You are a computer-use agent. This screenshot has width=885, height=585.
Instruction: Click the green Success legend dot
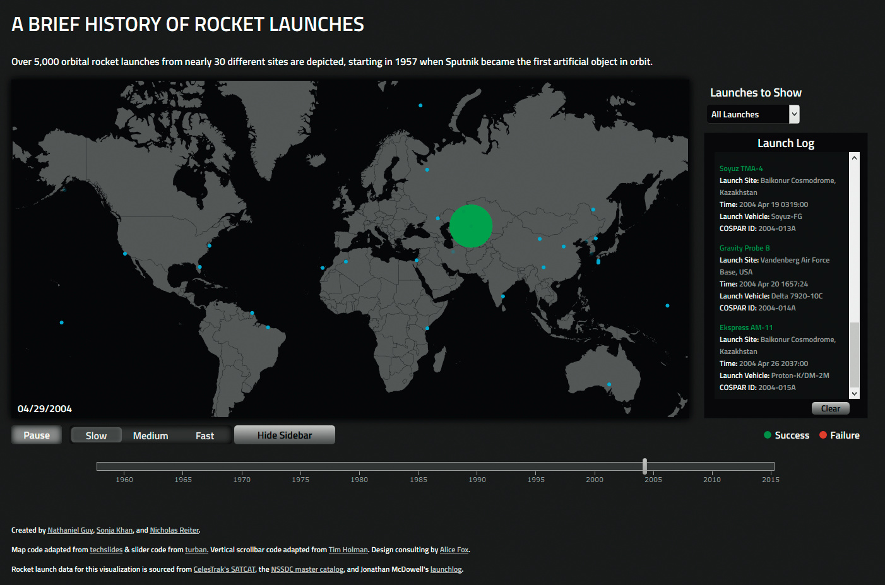[768, 435]
